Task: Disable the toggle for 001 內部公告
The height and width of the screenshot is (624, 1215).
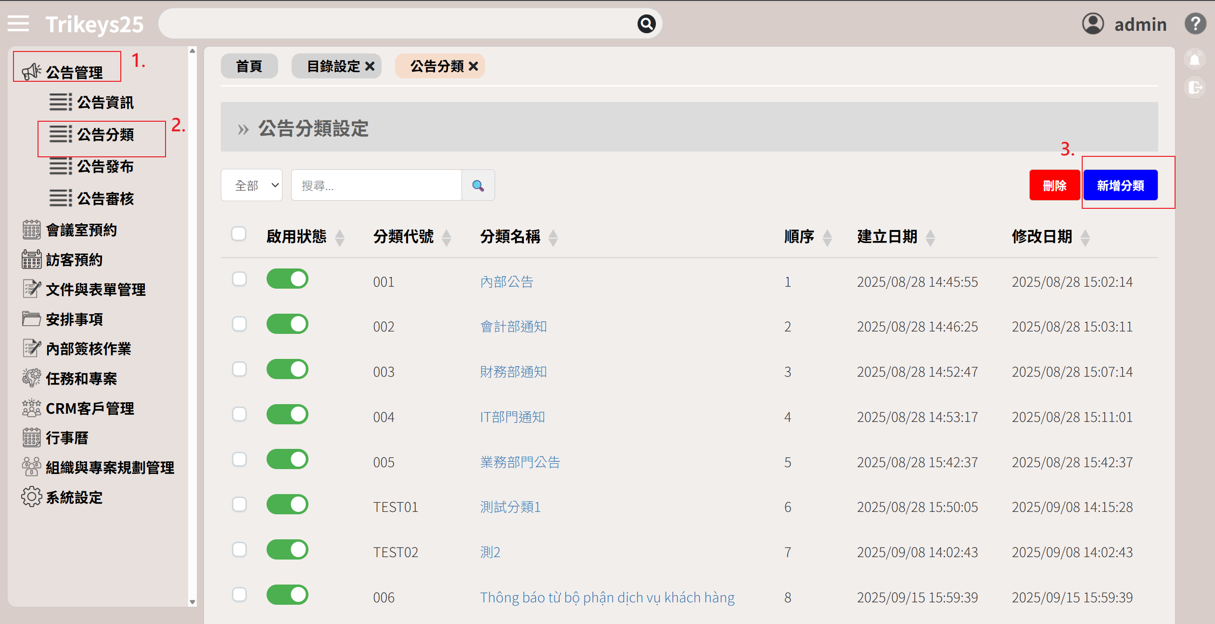Action: (287, 279)
